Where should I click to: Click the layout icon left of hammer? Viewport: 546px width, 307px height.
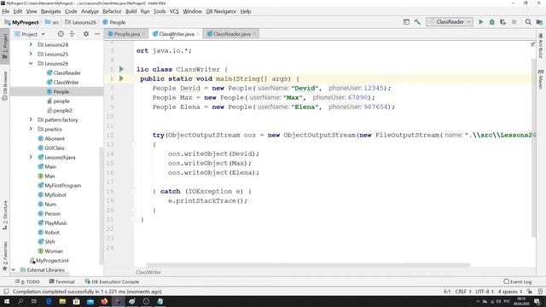click(406, 22)
